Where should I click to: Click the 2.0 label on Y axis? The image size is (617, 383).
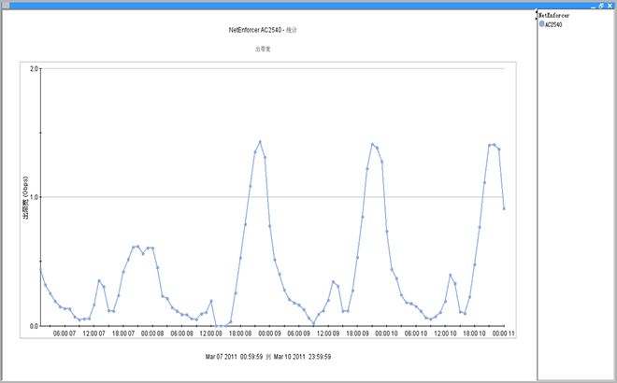(34, 68)
